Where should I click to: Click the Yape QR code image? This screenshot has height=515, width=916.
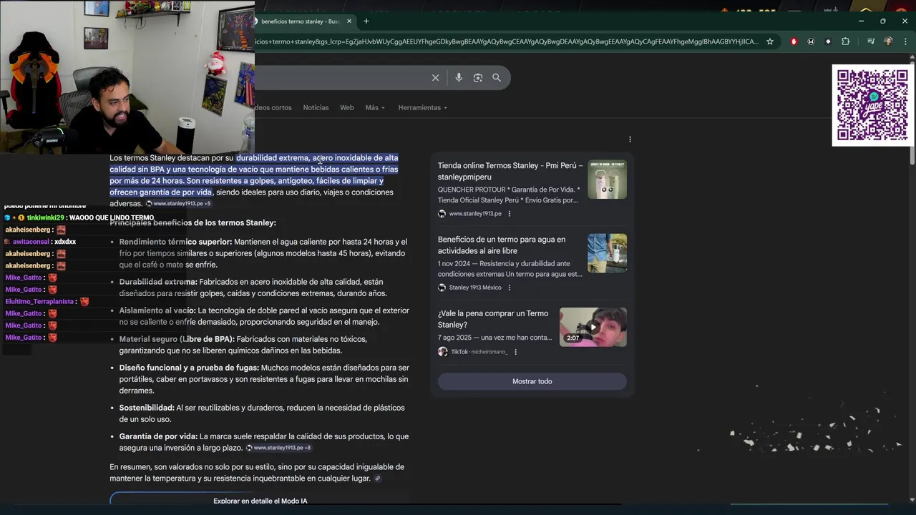point(872,105)
